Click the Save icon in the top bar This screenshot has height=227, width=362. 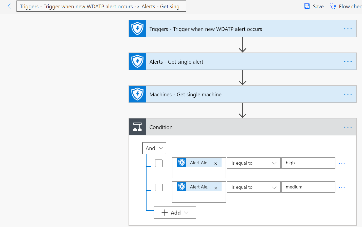point(307,6)
